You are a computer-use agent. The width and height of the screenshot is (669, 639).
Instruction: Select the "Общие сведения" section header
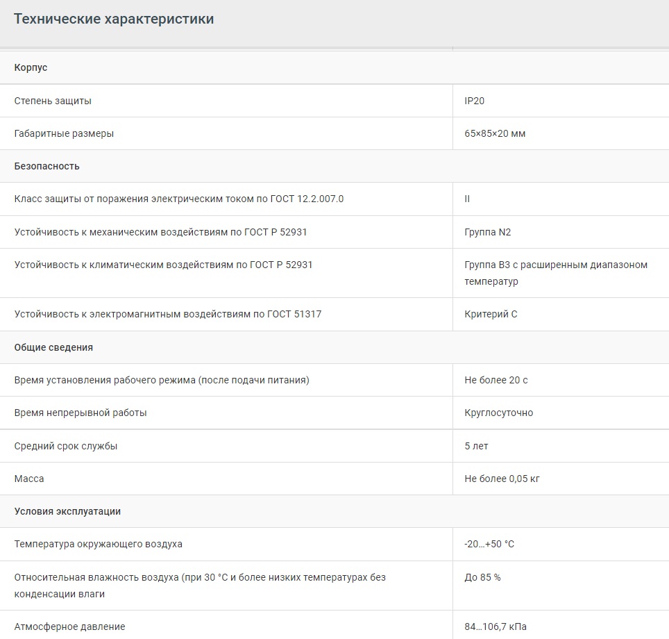pyautogui.click(x=53, y=347)
